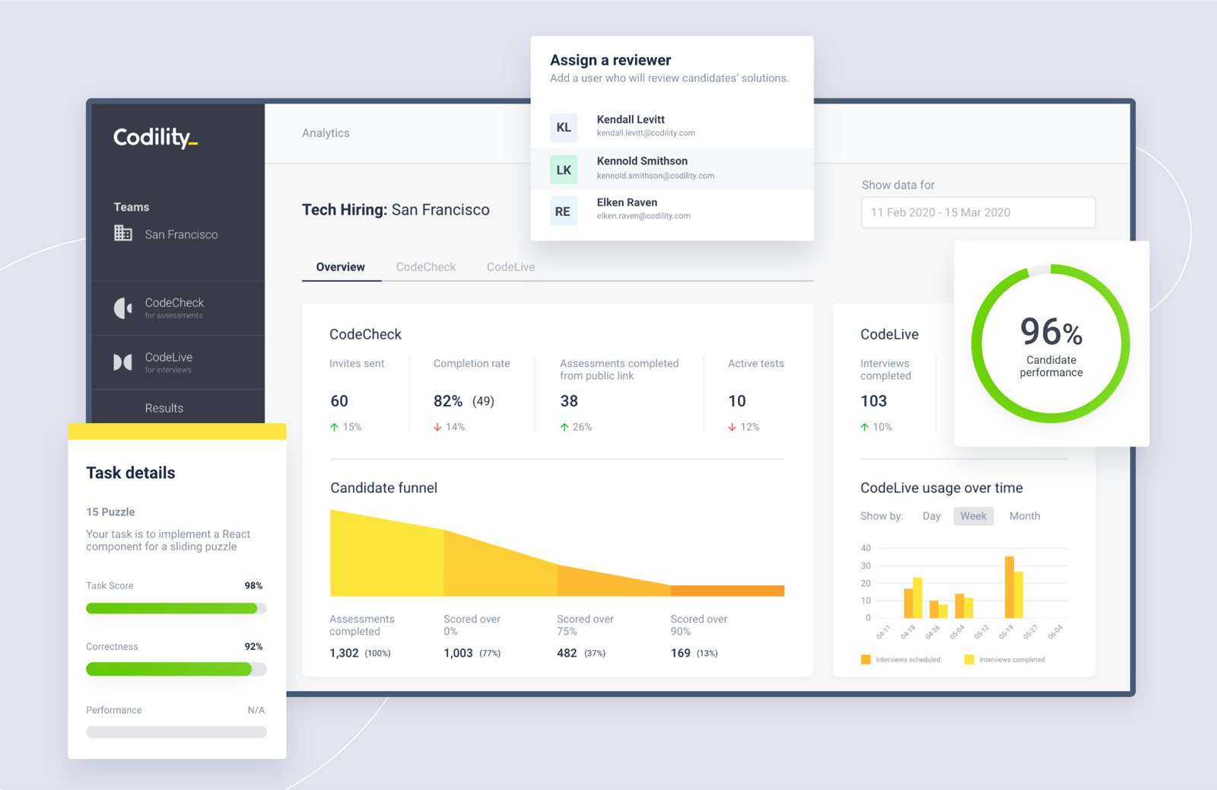Click the 96% Candidate performance ring
1217x790 pixels.
[x=1050, y=343]
